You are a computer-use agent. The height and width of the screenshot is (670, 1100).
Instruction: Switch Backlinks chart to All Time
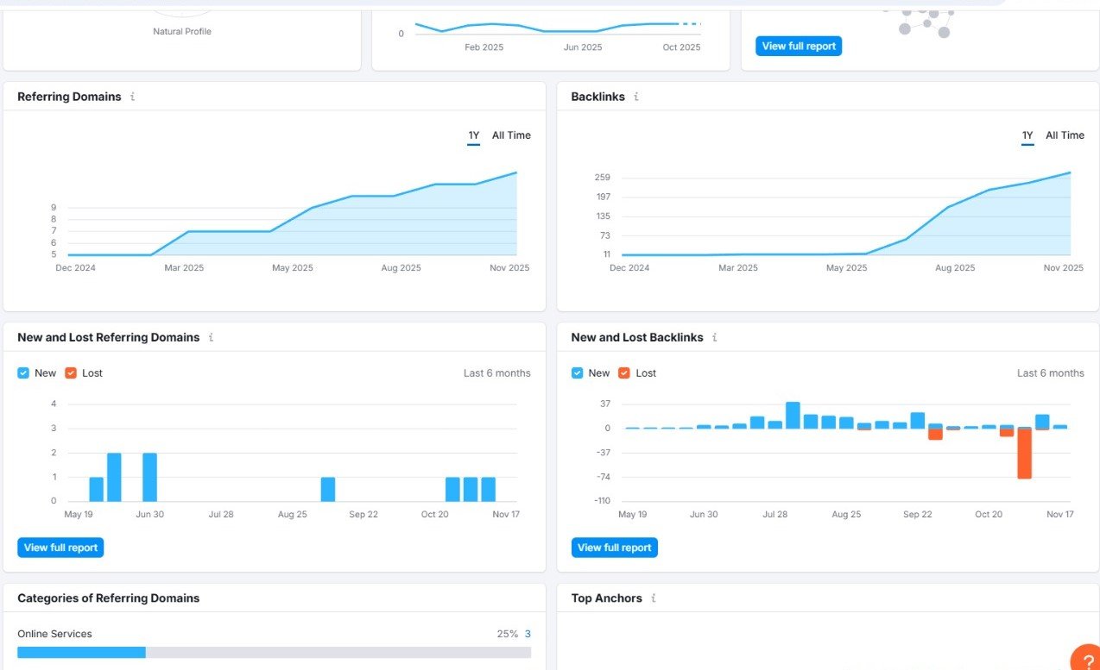click(1065, 135)
